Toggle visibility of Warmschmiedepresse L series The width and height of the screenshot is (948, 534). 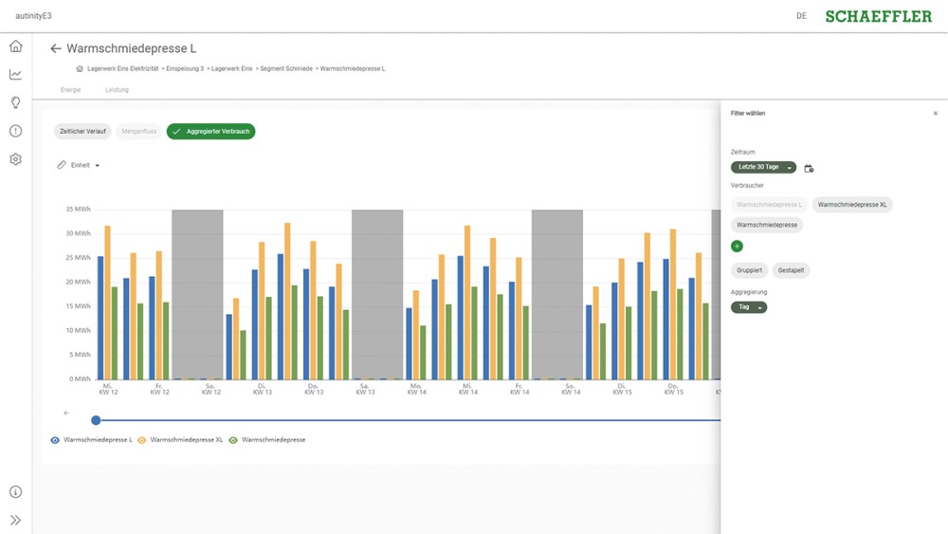tap(55, 440)
